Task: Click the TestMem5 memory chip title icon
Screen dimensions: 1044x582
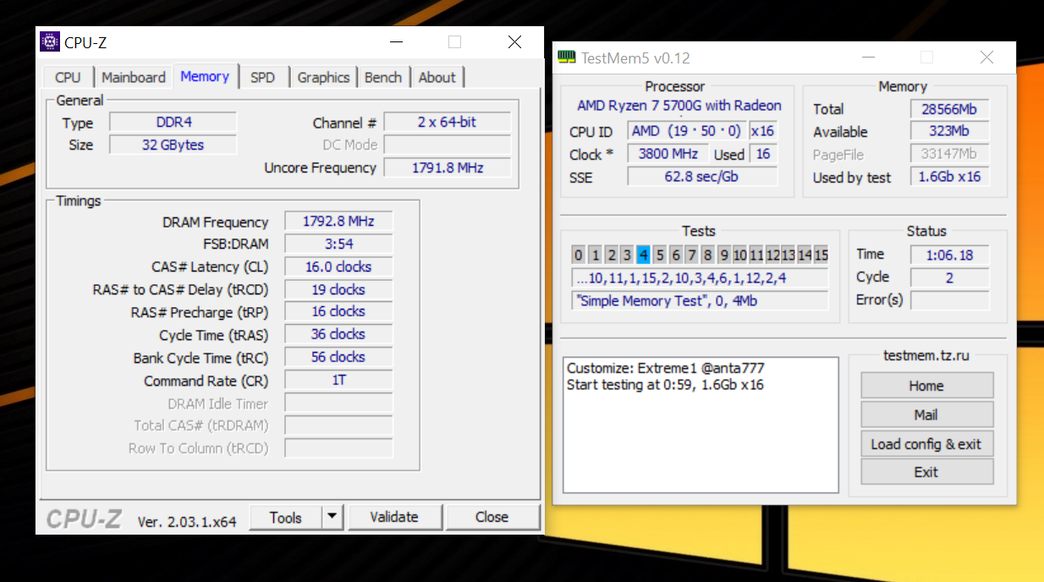Action: pyautogui.click(x=567, y=58)
